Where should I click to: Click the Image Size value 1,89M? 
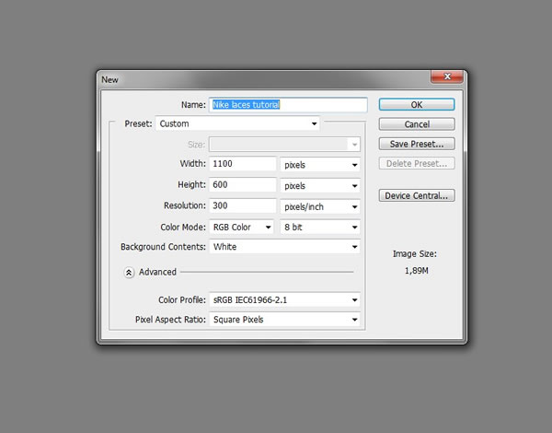coord(416,271)
